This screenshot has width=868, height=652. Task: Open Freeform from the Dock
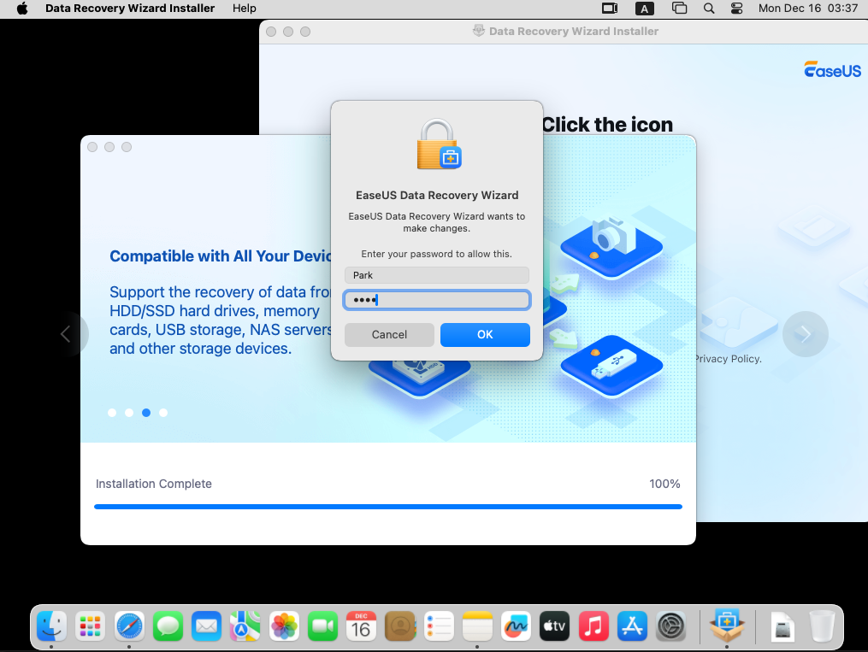coord(516,626)
